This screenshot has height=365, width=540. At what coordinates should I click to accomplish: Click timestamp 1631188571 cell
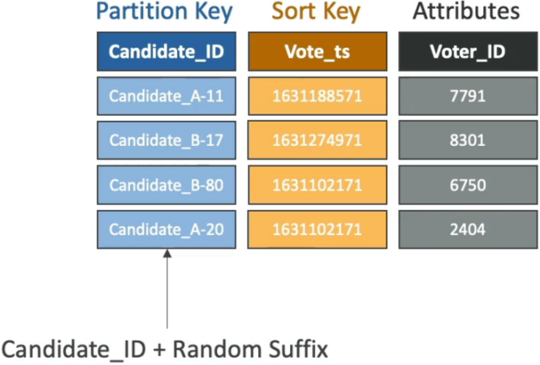click(x=318, y=96)
